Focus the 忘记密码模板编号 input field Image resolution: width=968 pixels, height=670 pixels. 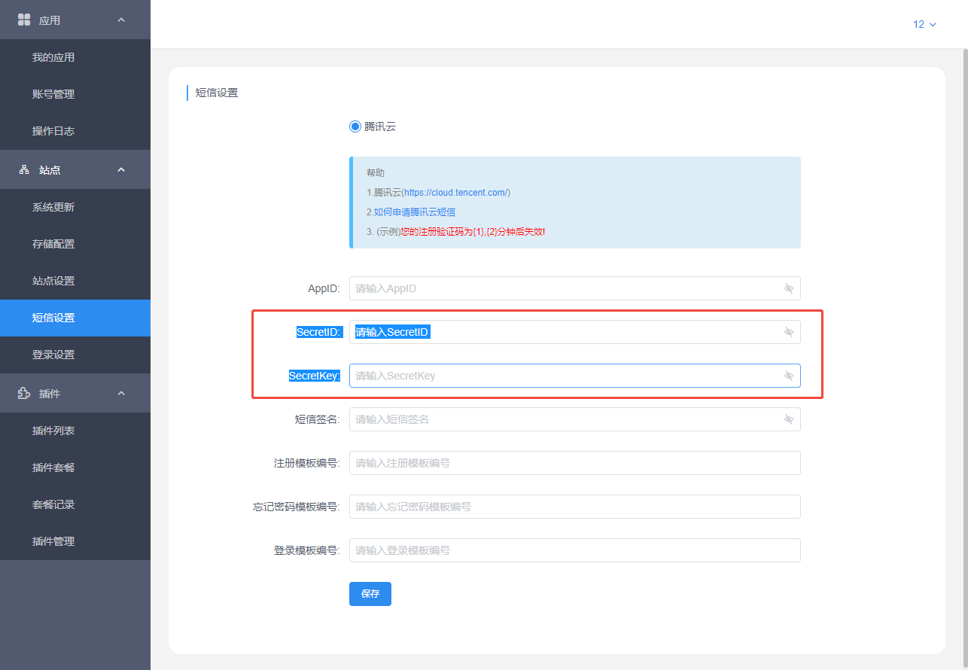click(575, 507)
